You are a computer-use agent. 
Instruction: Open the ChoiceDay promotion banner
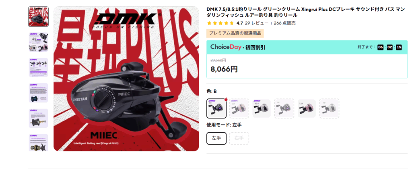[x=307, y=47]
